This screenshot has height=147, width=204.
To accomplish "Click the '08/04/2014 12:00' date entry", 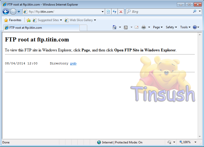I will coord(21,63).
